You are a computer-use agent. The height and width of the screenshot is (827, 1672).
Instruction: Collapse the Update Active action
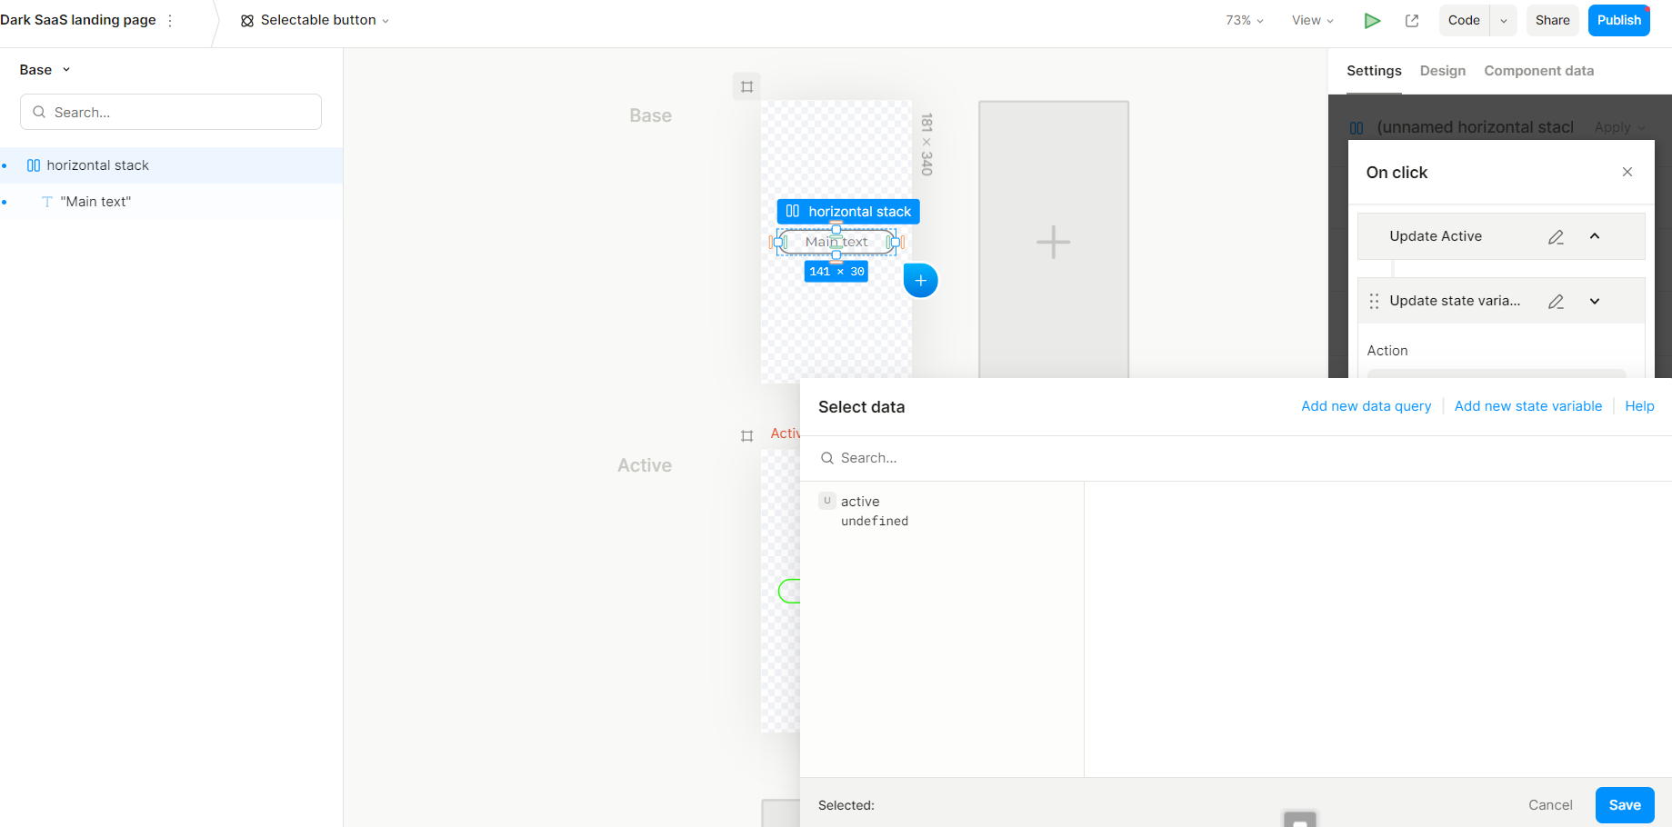[1594, 236]
